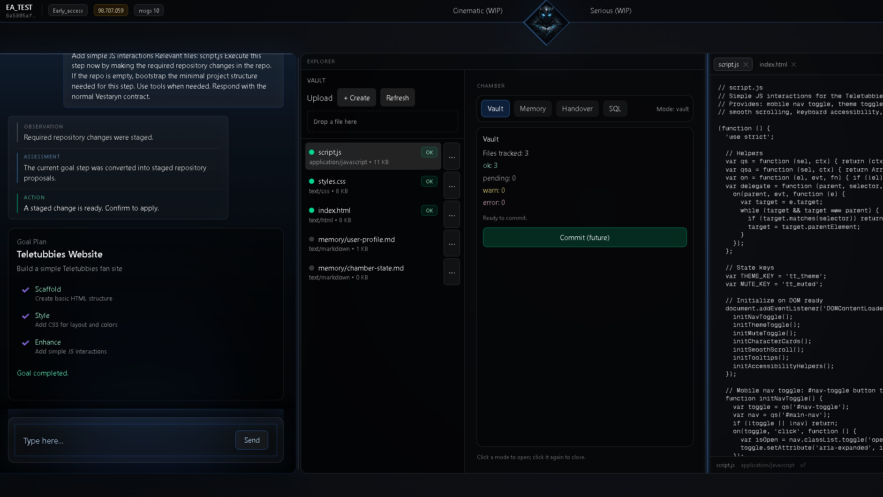The width and height of the screenshot is (883, 497).
Task: Open options menu for memory/chamber-state.md
Action: 452,272
